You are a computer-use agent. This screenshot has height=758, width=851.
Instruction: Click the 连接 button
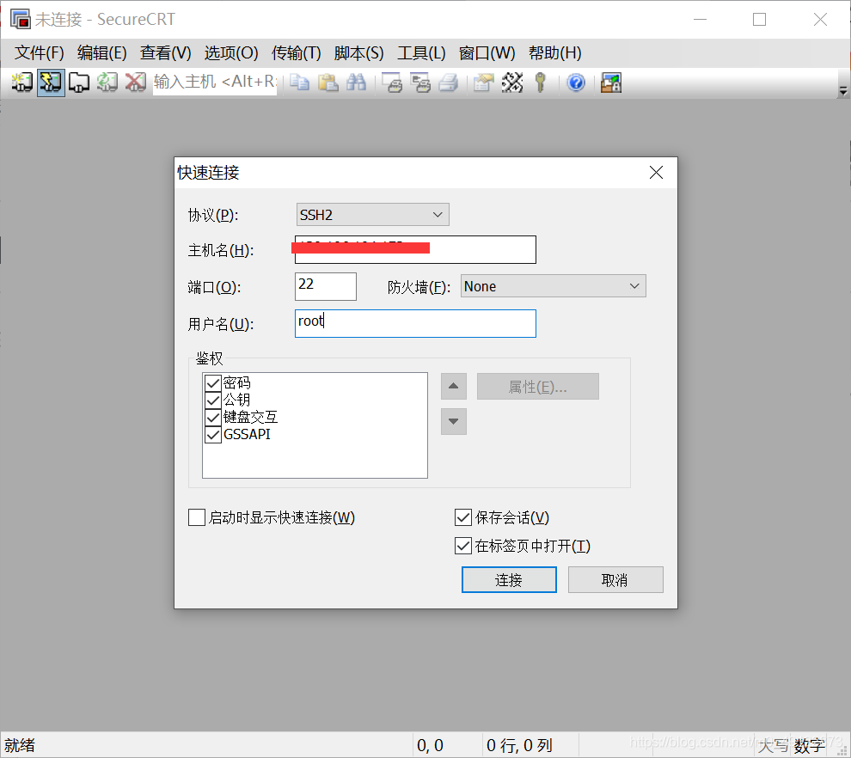pos(509,579)
